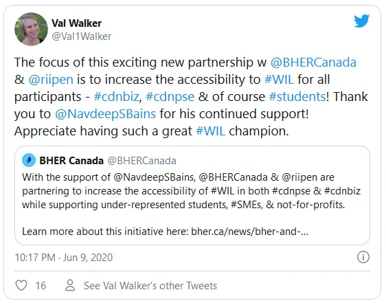Open Val Walker's profile photo
Image resolution: width=386 pixels, height=303 pixels.
[32, 29]
